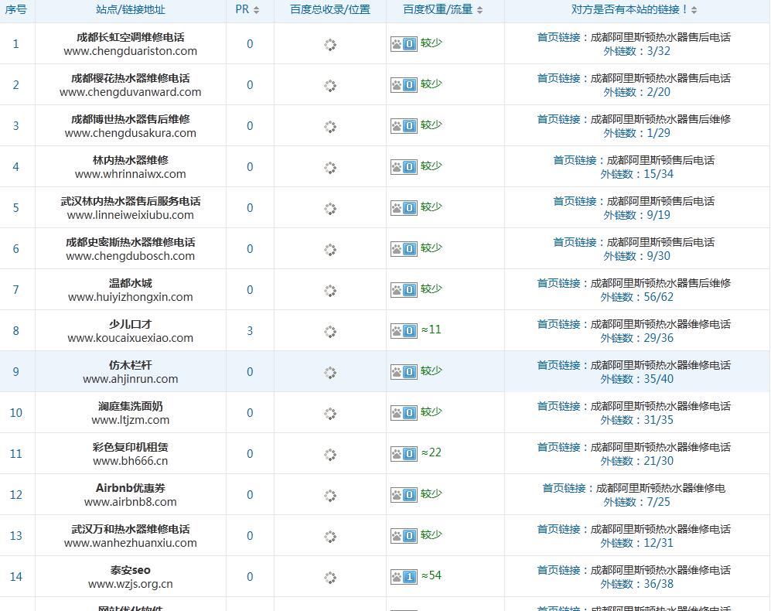Viewport: 771px width, 611px height.
Task: Click the 百度总收录/位置 column header
Action: [330, 10]
